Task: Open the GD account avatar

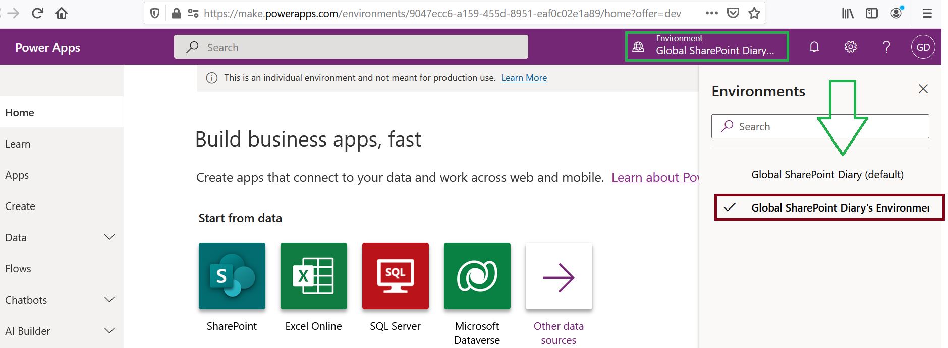Action: coord(923,47)
